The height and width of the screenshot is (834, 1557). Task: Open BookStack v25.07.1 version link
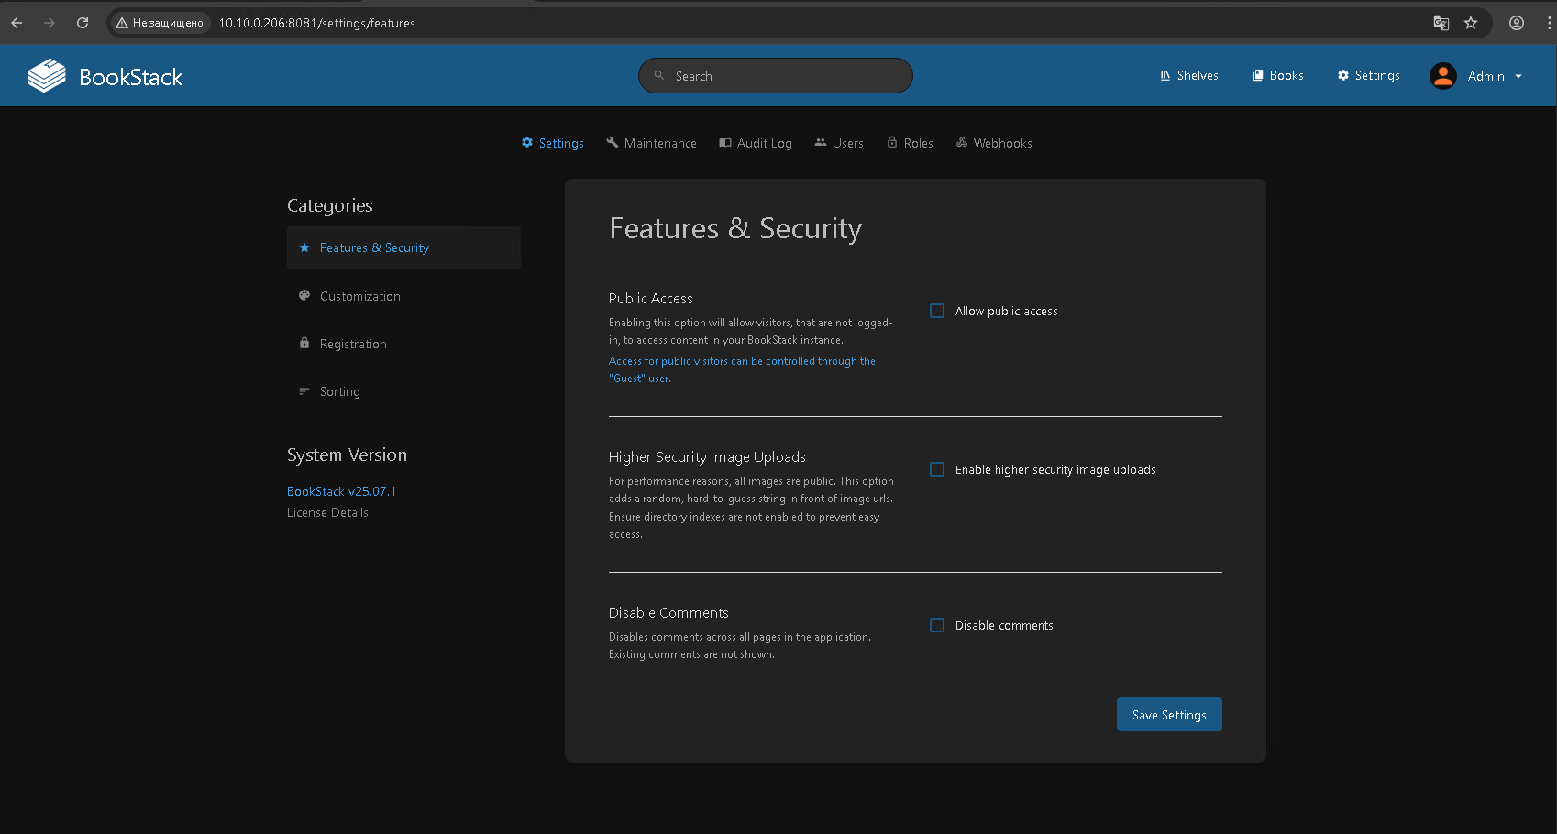coord(342,491)
